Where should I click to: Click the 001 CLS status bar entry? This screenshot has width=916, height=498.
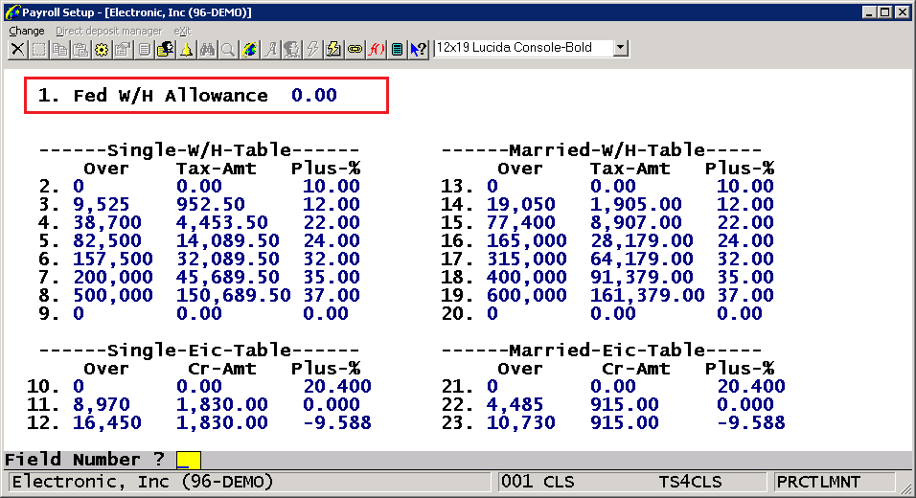coord(538,483)
